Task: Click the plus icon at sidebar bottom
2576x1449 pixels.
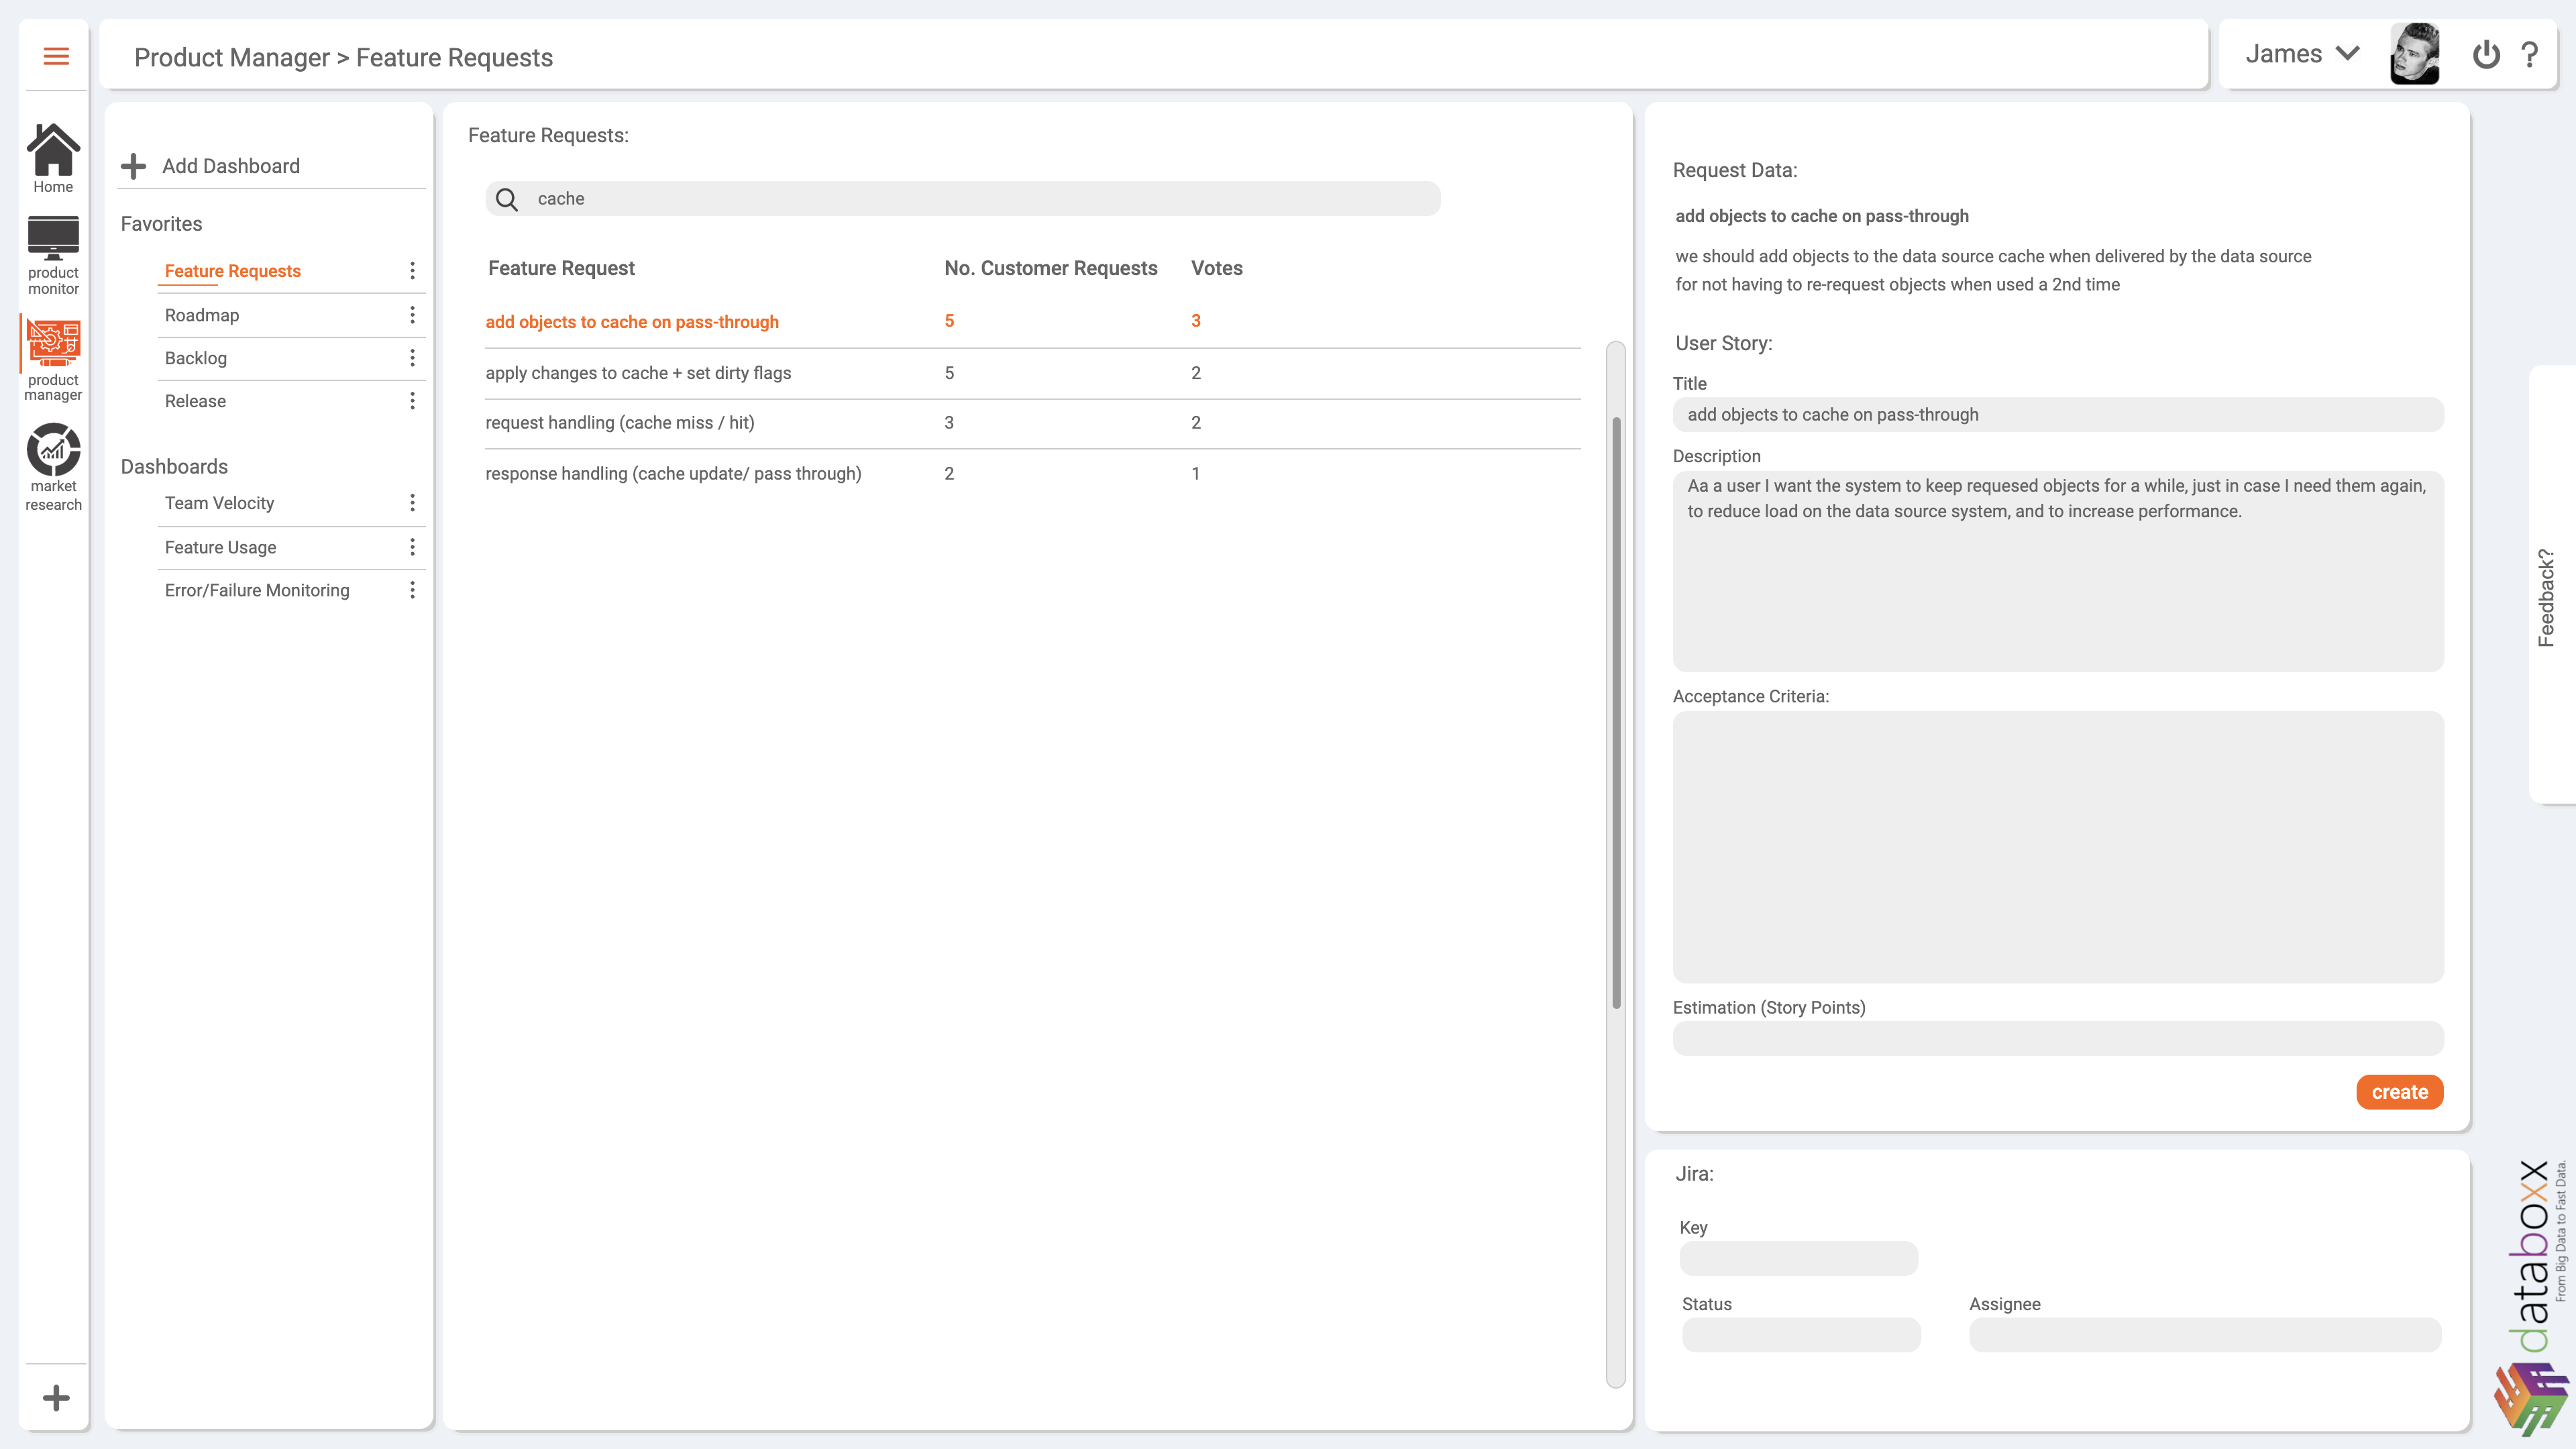Action: pos(56,1398)
